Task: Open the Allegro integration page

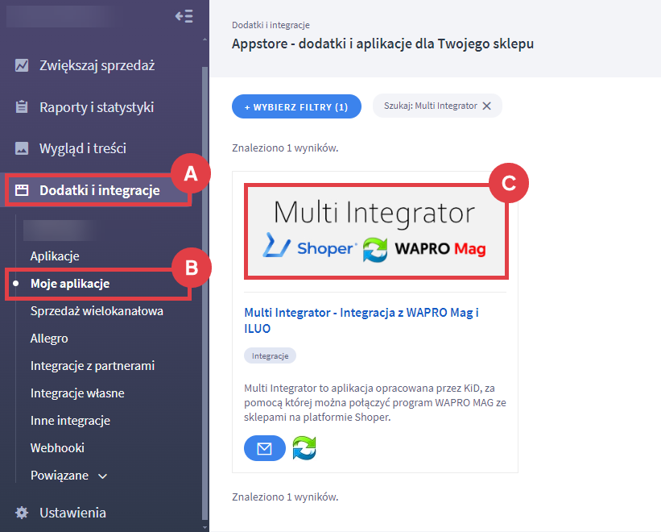Action: [49, 339]
